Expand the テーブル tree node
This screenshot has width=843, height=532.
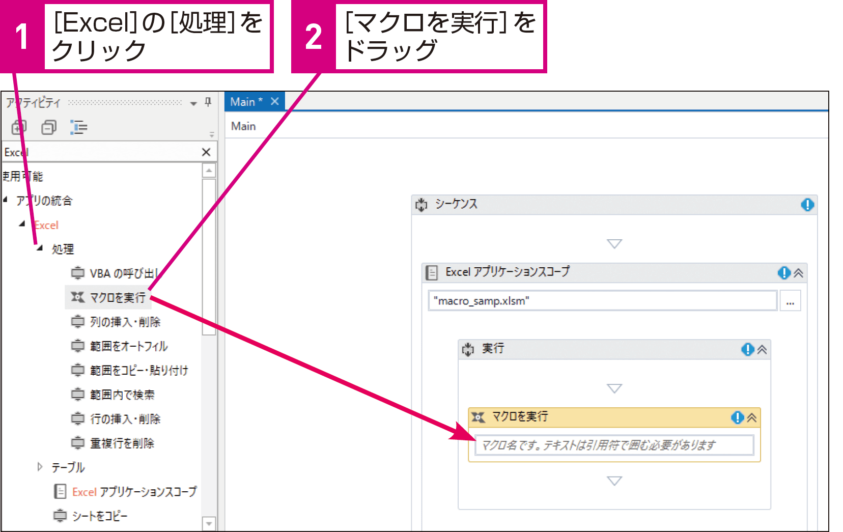point(40,466)
